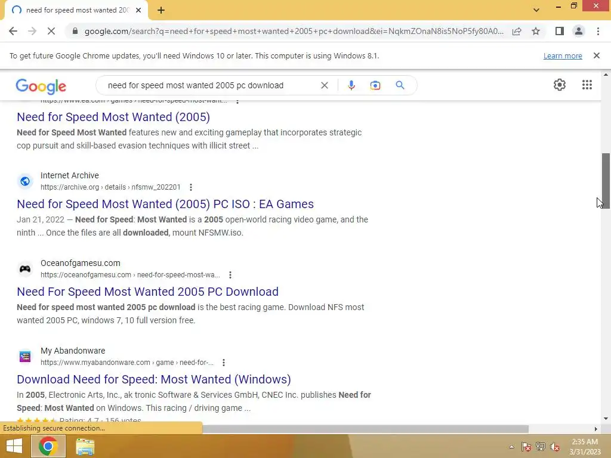
Task: Click the blue magnifier search button
Action: click(x=400, y=85)
